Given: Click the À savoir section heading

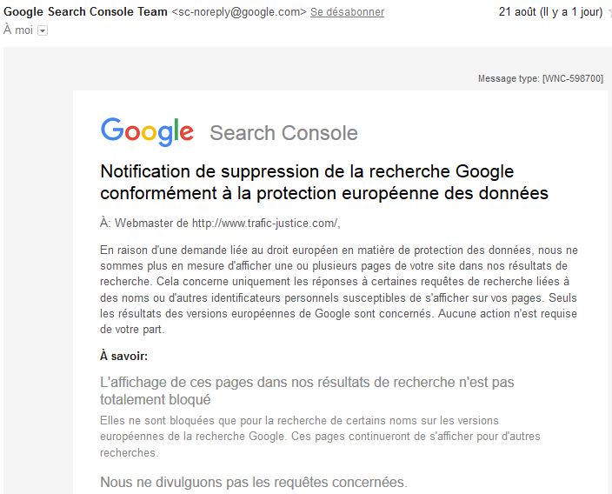Looking at the screenshot, I should coord(123,356).
